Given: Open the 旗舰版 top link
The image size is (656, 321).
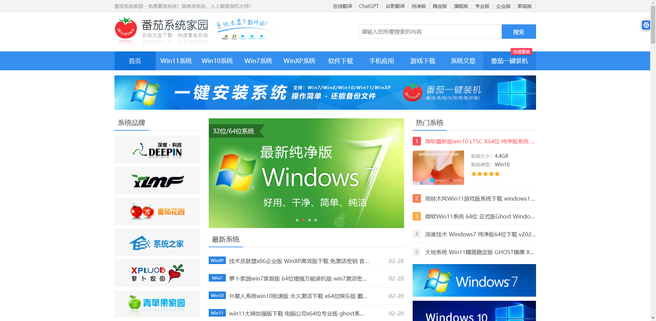Looking at the screenshot, I should pyautogui.click(x=461, y=6).
